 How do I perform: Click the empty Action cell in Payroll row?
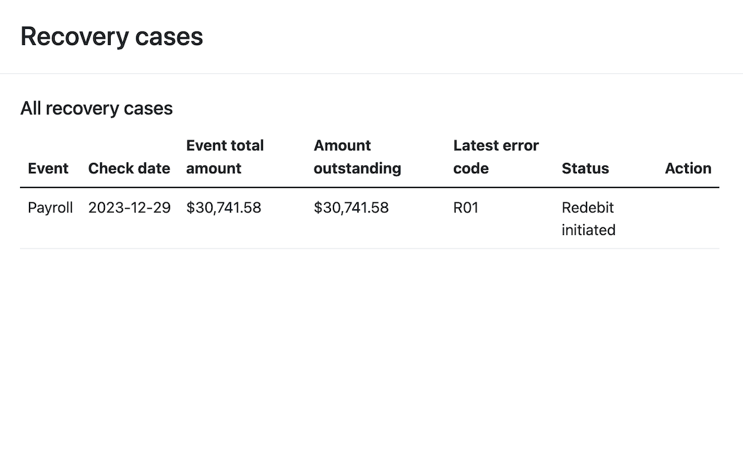(688, 219)
